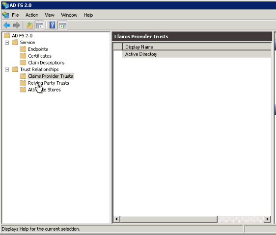Click the Endpoints folder icon
The width and height of the screenshot is (276, 235).
click(x=23, y=49)
